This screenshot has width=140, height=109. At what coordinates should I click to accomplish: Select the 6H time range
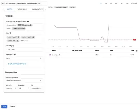coord(106,3)
